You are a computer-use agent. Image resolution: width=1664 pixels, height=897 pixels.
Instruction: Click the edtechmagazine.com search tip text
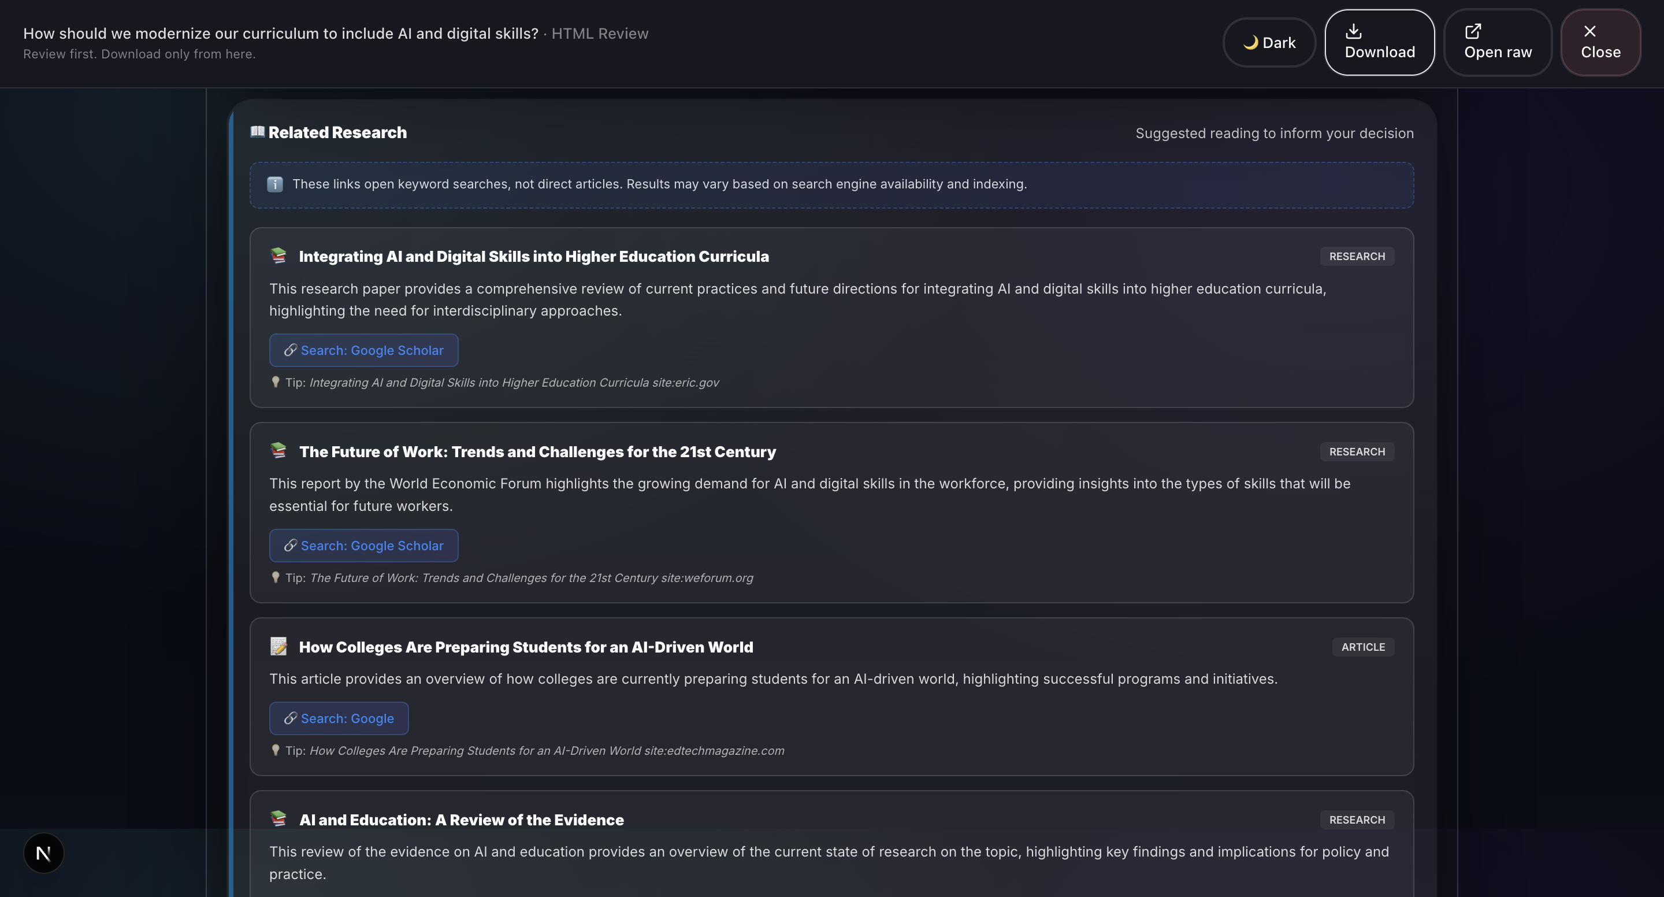[x=547, y=750]
